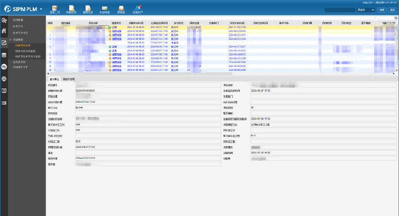Click the Advanced button beside Search

coord(392,10)
